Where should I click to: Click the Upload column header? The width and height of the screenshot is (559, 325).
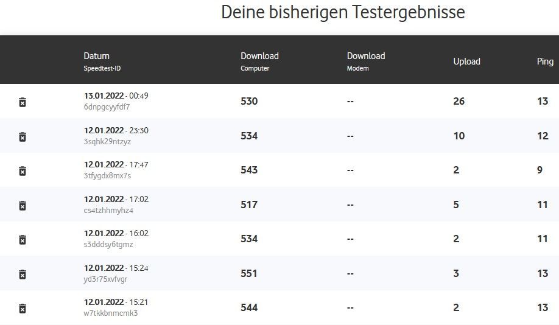pyautogui.click(x=466, y=61)
